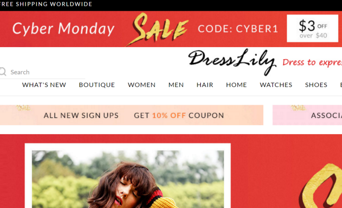Click the Dress to express tagline
Image resolution: width=342 pixels, height=208 pixels.
312,62
